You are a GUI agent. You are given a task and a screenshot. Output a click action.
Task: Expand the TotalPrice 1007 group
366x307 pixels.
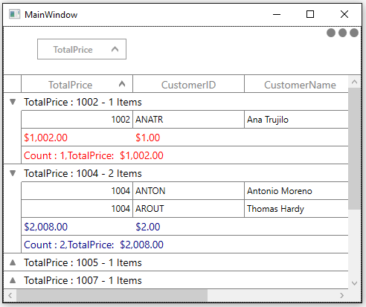[x=13, y=280]
